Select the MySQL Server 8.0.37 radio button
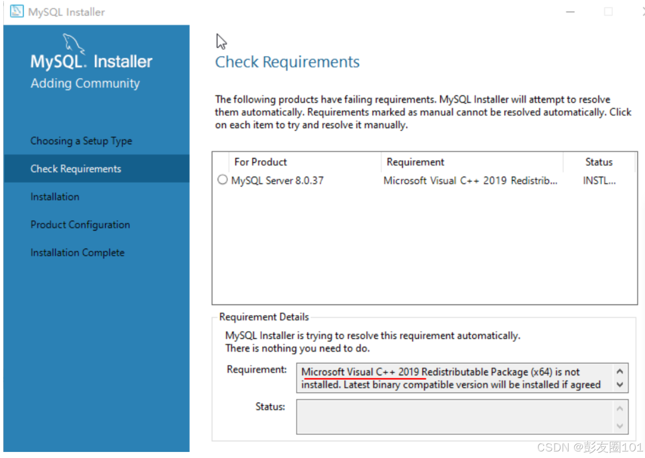645x458 pixels. 222,180
